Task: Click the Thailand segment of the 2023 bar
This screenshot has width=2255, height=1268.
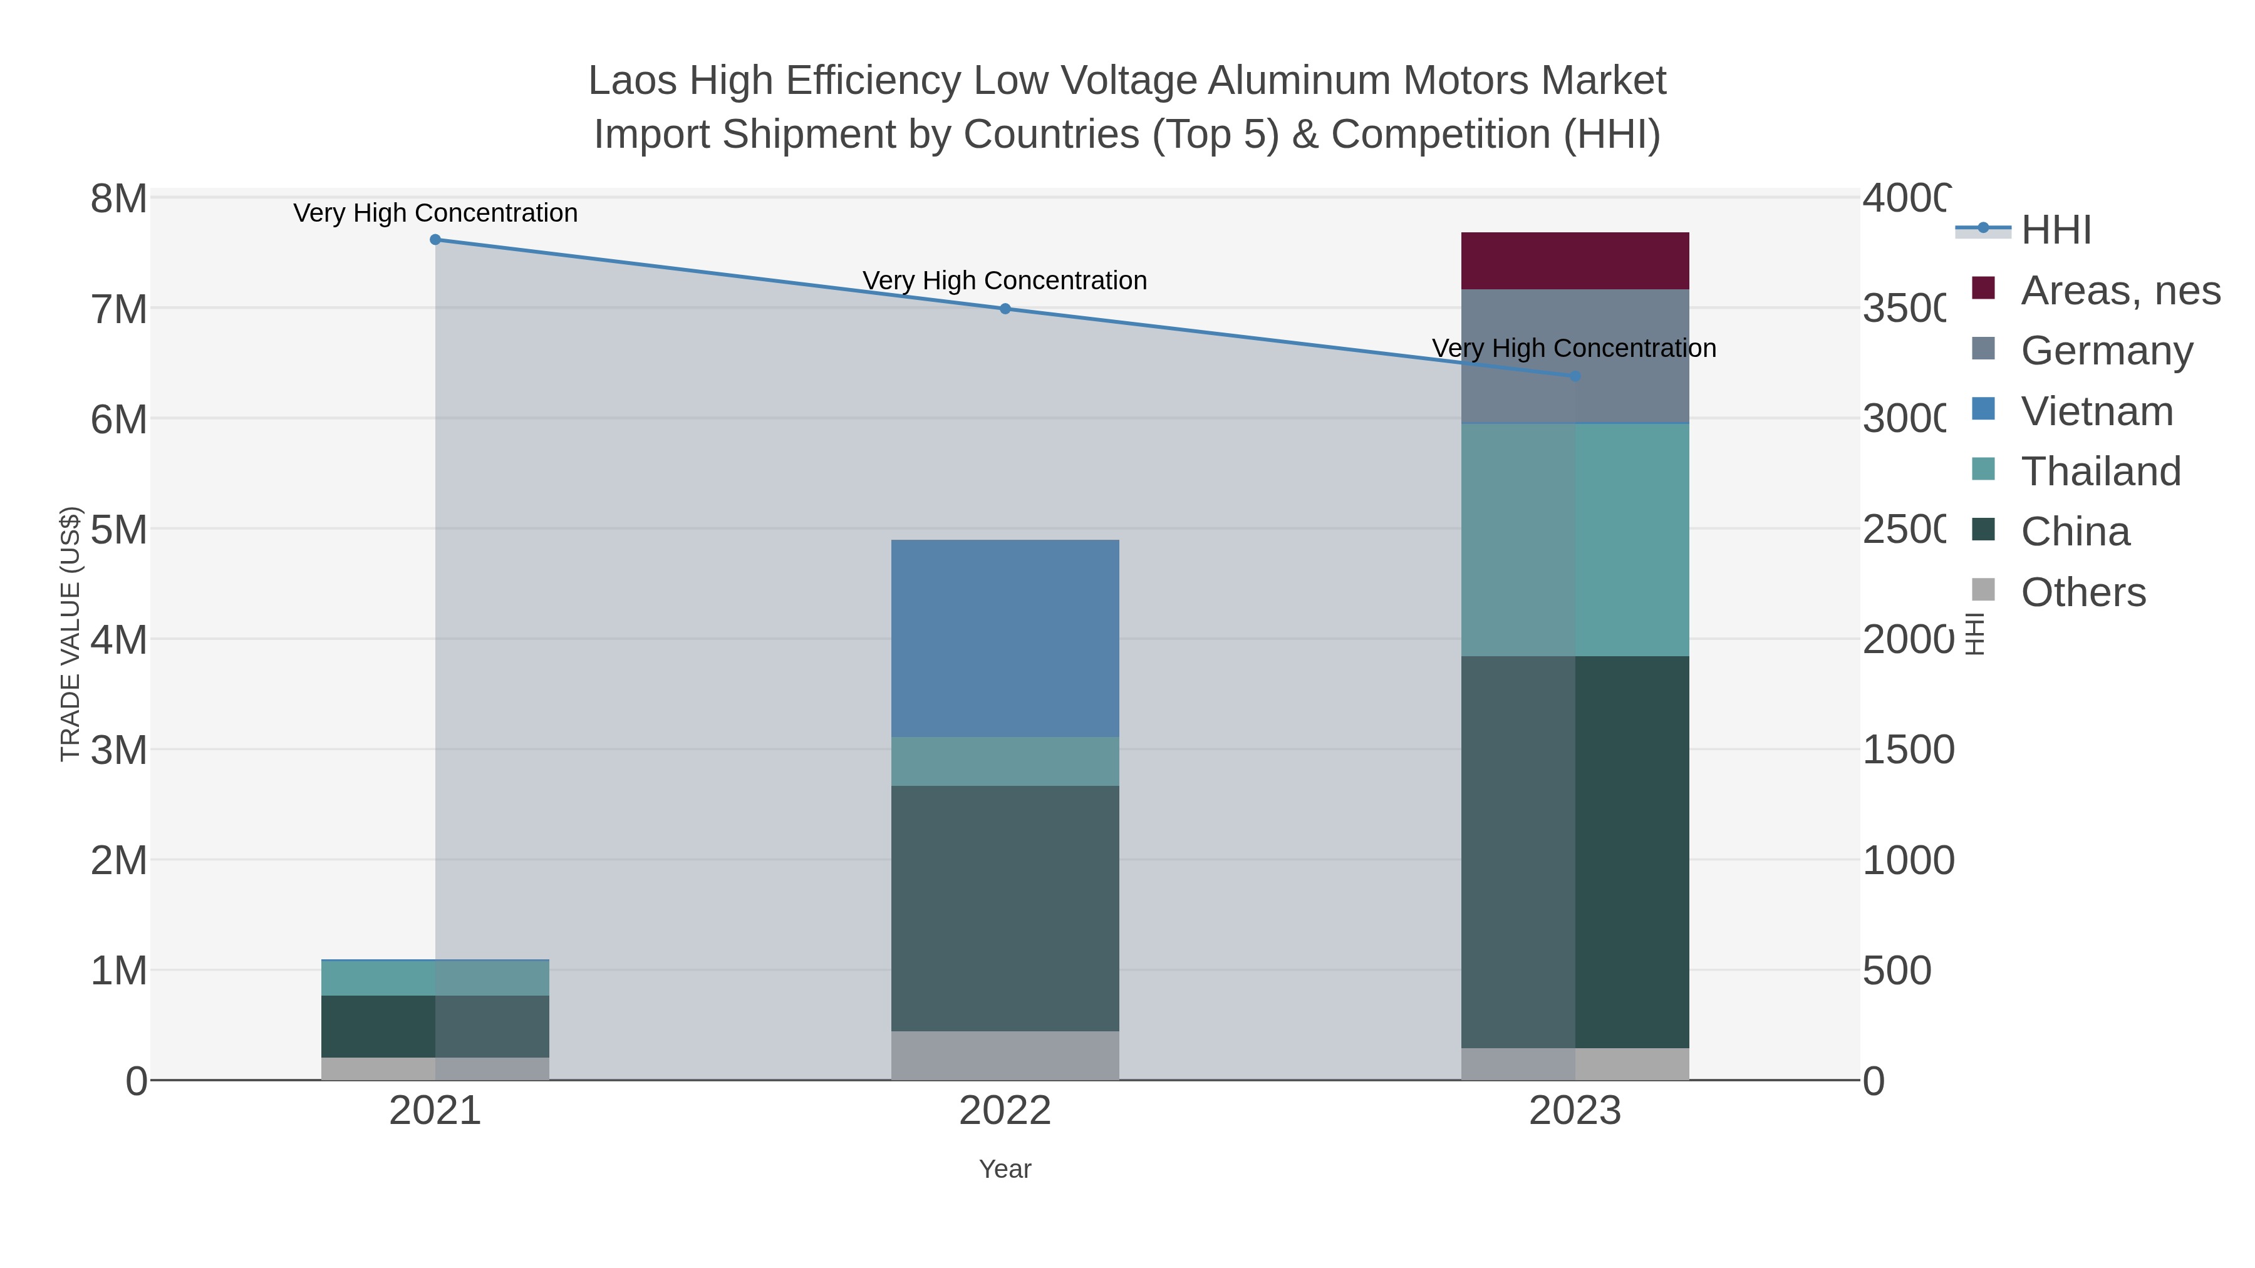Action: pos(1575,541)
